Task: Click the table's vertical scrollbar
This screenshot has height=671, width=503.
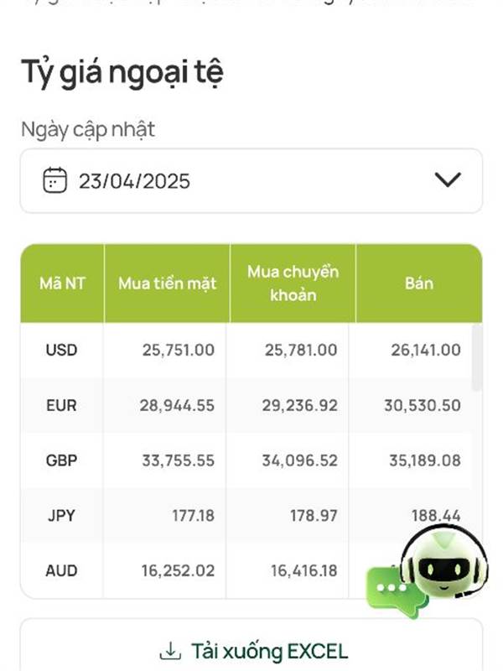Action: 476,357
